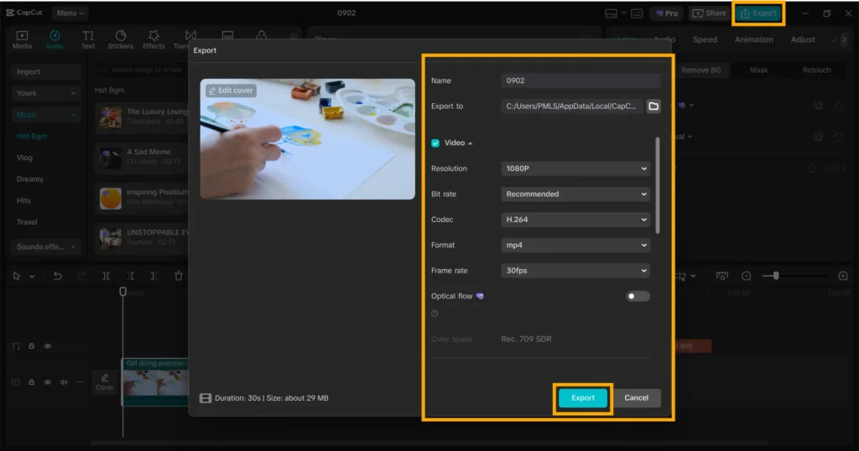Select the Hot Bgm category

coord(32,137)
